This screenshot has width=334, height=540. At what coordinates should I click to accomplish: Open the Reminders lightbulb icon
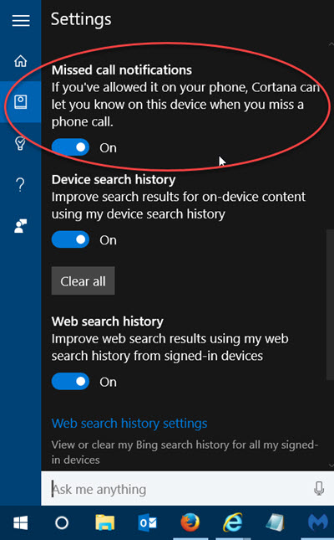click(21, 143)
